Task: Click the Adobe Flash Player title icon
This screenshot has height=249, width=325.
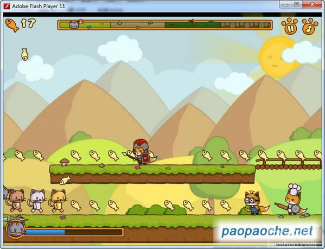Action: [7, 6]
